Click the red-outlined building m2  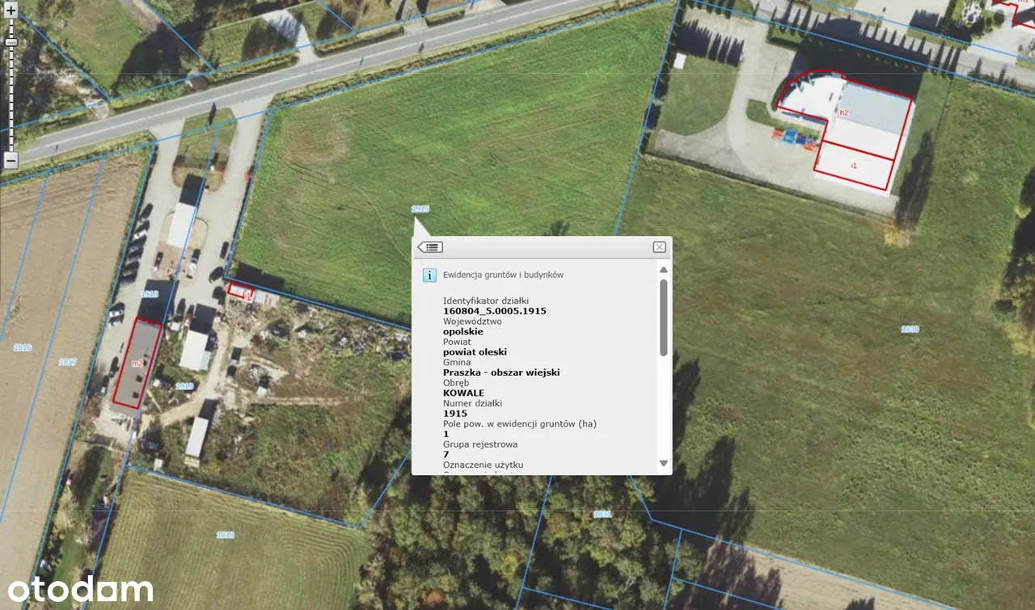[x=137, y=363]
